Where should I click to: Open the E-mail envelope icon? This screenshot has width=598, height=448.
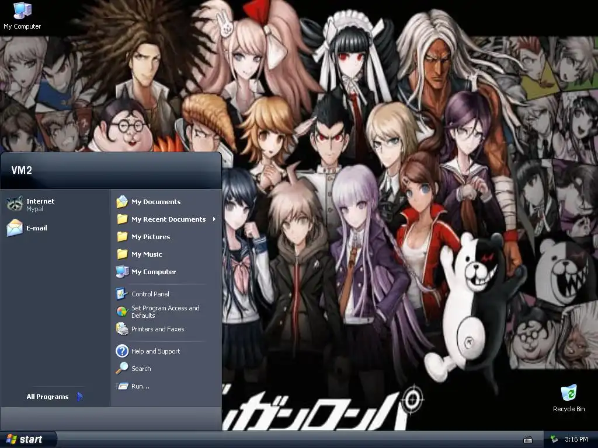[15, 228]
